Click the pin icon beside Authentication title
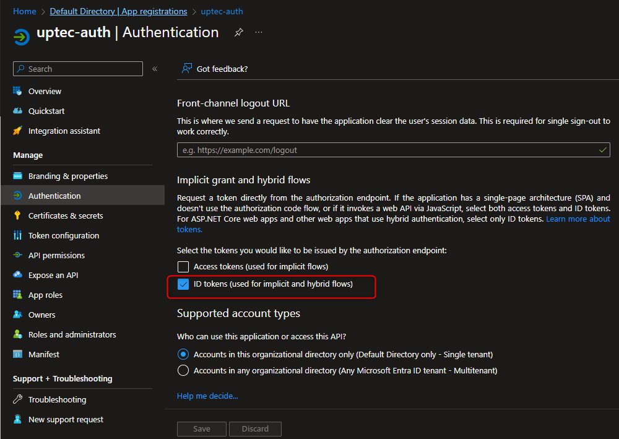This screenshot has height=439, width=619. (x=239, y=33)
